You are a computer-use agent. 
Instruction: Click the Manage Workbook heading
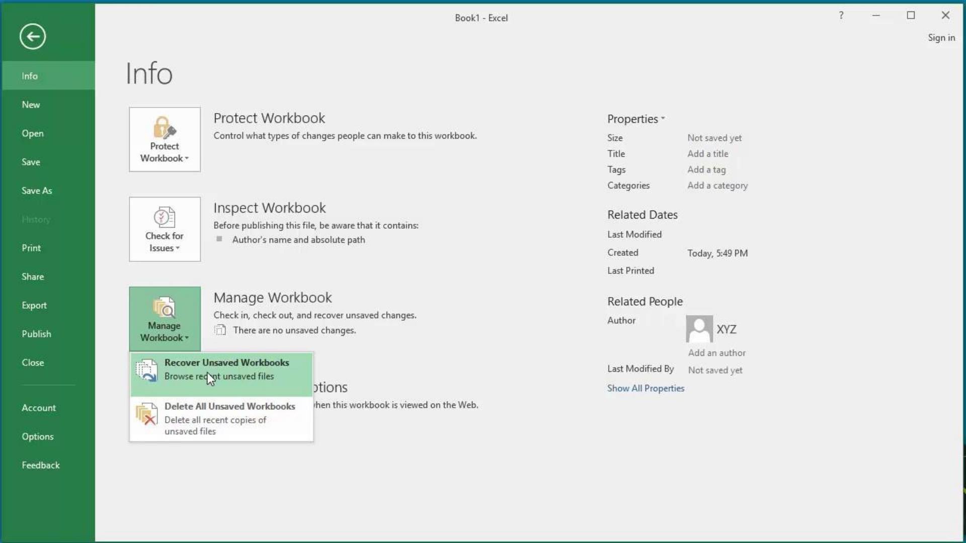click(x=273, y=298)
